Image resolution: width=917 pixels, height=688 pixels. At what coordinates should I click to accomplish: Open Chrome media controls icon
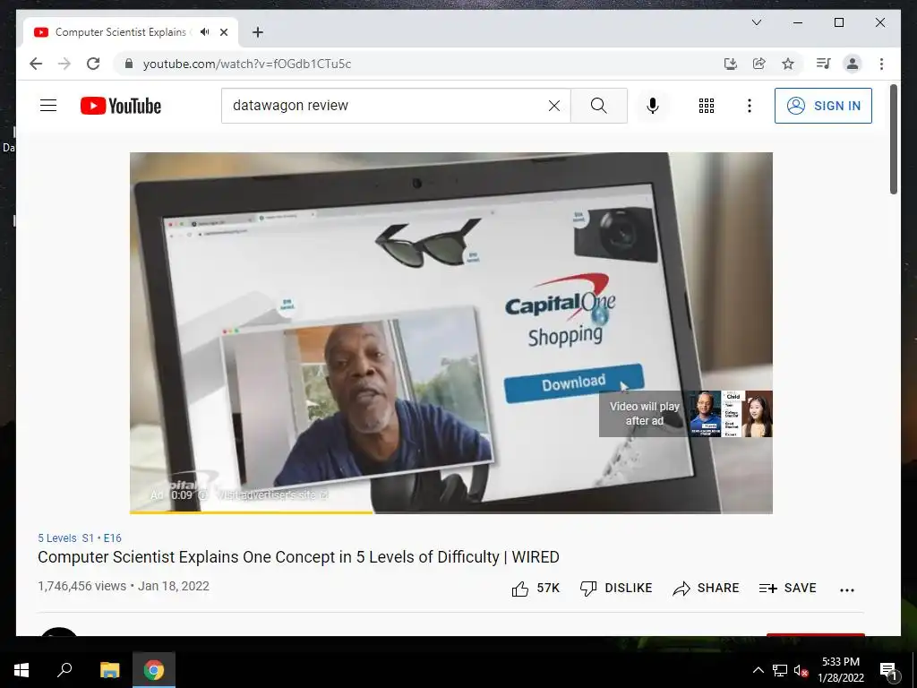824,64
